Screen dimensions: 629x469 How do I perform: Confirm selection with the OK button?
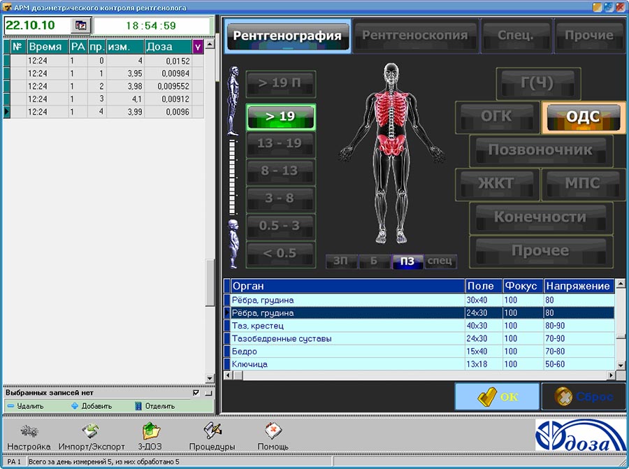[x=498, y=397]
